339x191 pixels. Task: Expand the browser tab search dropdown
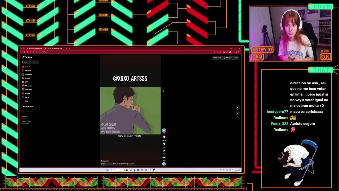pyautogui.click(x=21, y=49)
